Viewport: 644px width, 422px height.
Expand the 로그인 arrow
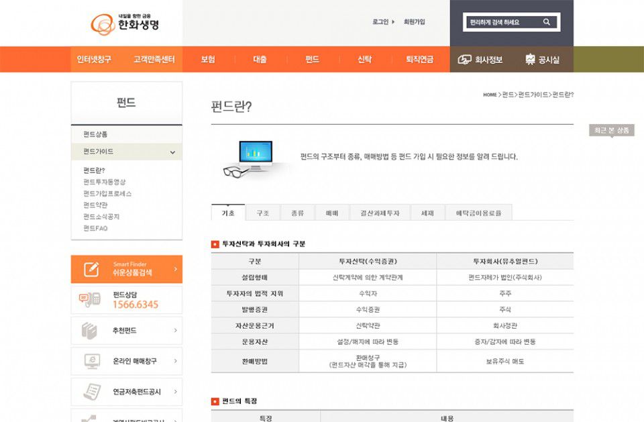[393, 22]
